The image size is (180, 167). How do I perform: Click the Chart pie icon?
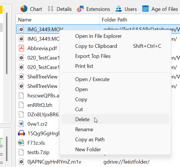click(24, 9)
